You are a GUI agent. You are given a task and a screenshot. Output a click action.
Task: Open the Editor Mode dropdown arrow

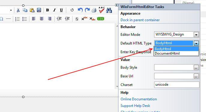point(196,35)
